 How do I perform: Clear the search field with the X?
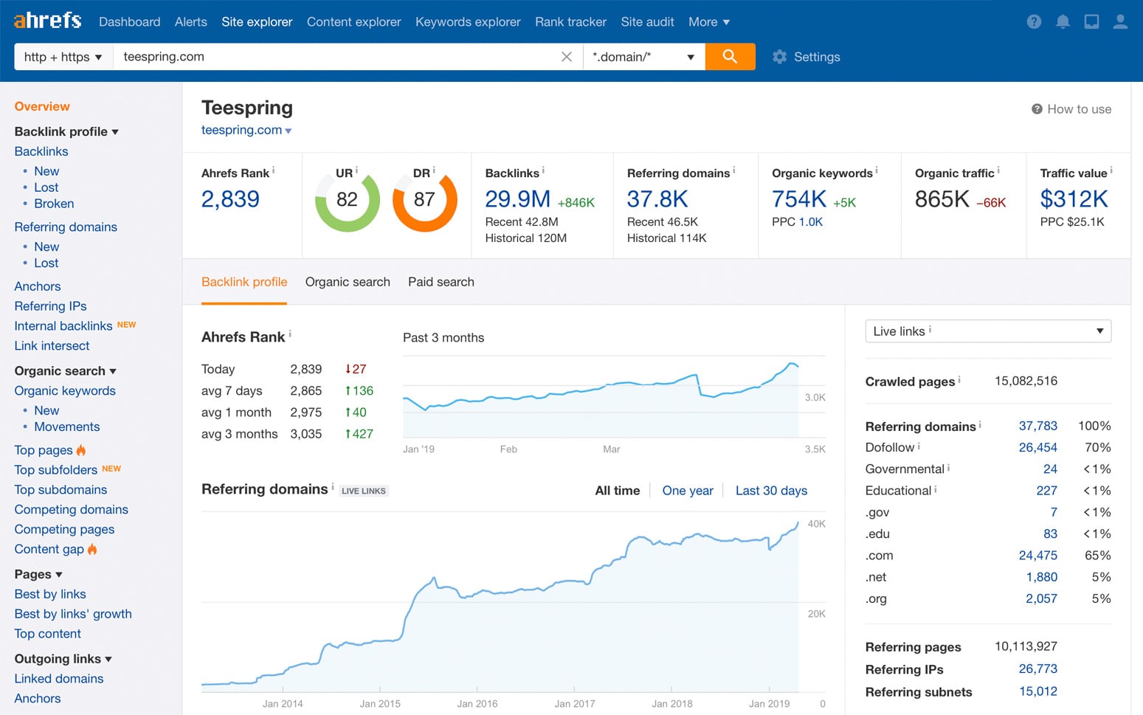point(567,56)
